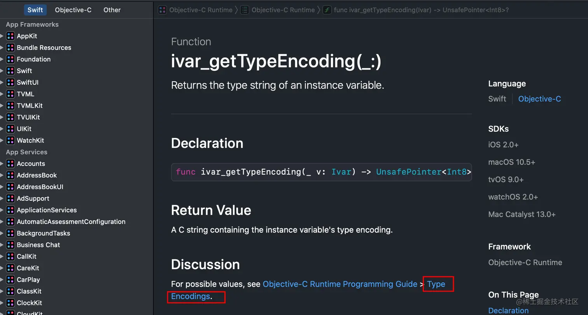This screenshot has height=315, width=588.
Task: Expand the AppKit disclosure triangle
Action: click(2, 36)
